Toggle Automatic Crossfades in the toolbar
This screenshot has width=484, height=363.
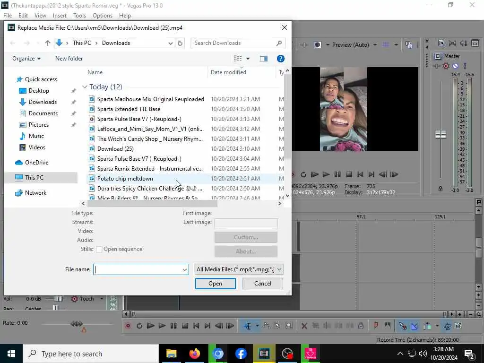point(414,326)
